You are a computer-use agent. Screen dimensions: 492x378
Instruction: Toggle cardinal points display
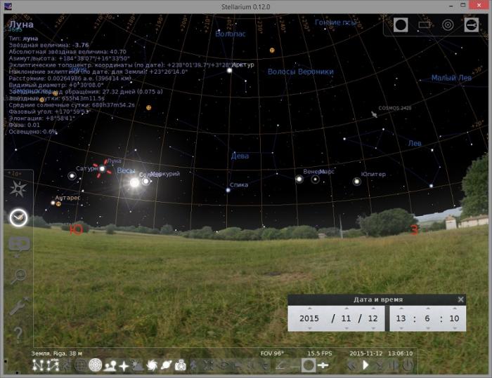[124, 365]
